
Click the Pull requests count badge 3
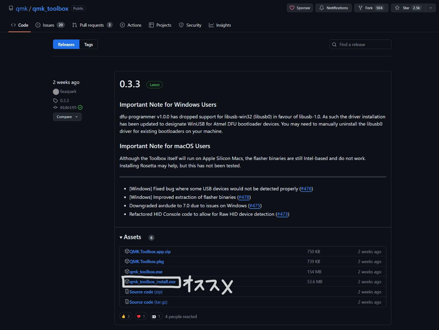point(109,25)
